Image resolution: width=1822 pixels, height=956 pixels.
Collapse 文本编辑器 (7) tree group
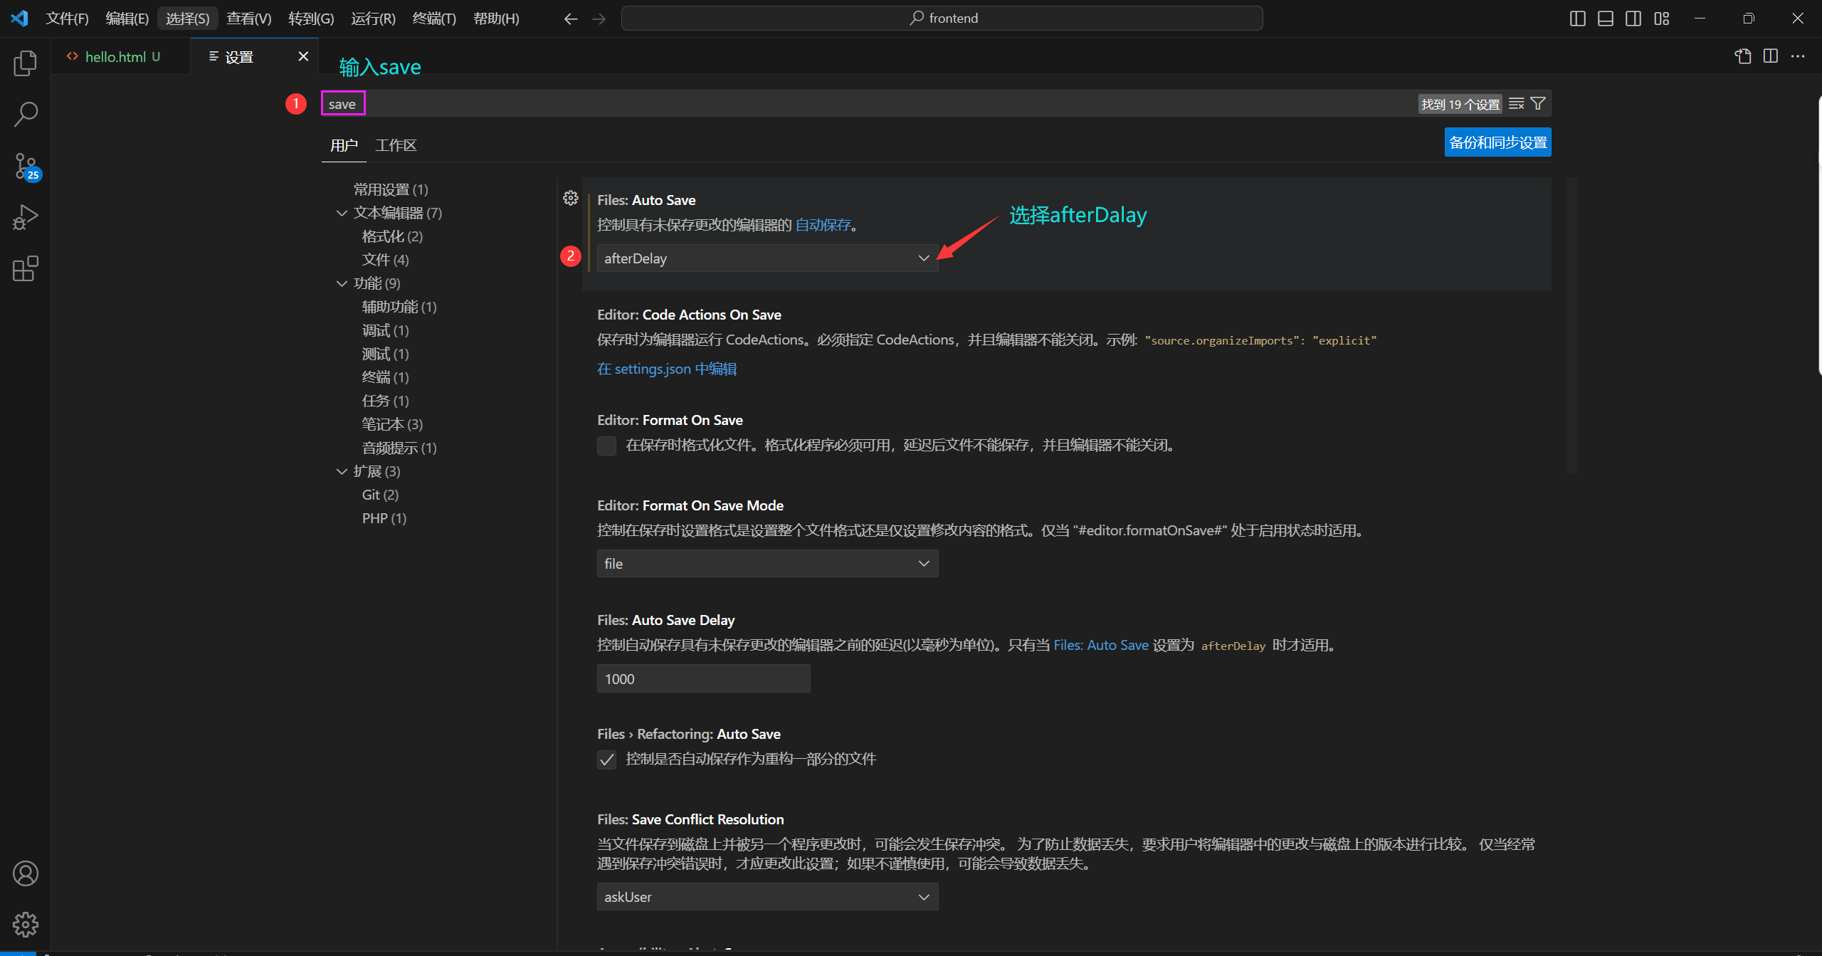point(342,213)
